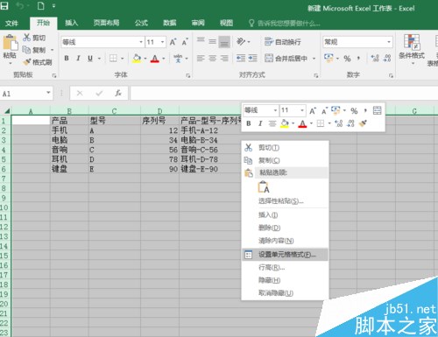Open the number format 常规 dropdown
This screenshot has height=337, width=438.
389,42
